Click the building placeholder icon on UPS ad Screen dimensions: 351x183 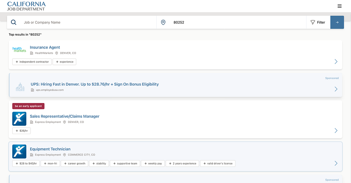point(20,87)
